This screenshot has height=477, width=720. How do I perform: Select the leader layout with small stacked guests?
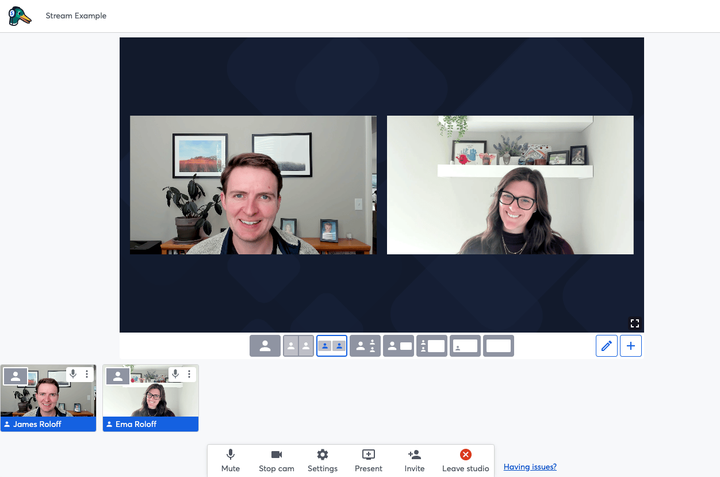pos(365,346)
